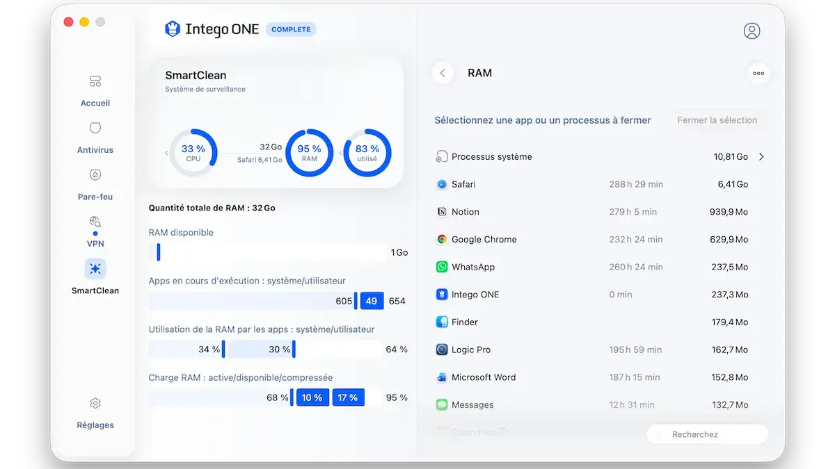Click the 629,9 Mo Chrome memory value
Screen dimensions: 835x469
pos(729,239)
